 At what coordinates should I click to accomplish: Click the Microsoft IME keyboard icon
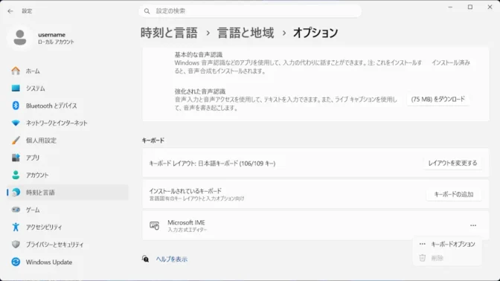click(x=154, y=225)
